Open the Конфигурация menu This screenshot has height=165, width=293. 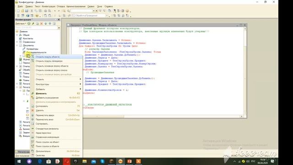pos(49,6)
